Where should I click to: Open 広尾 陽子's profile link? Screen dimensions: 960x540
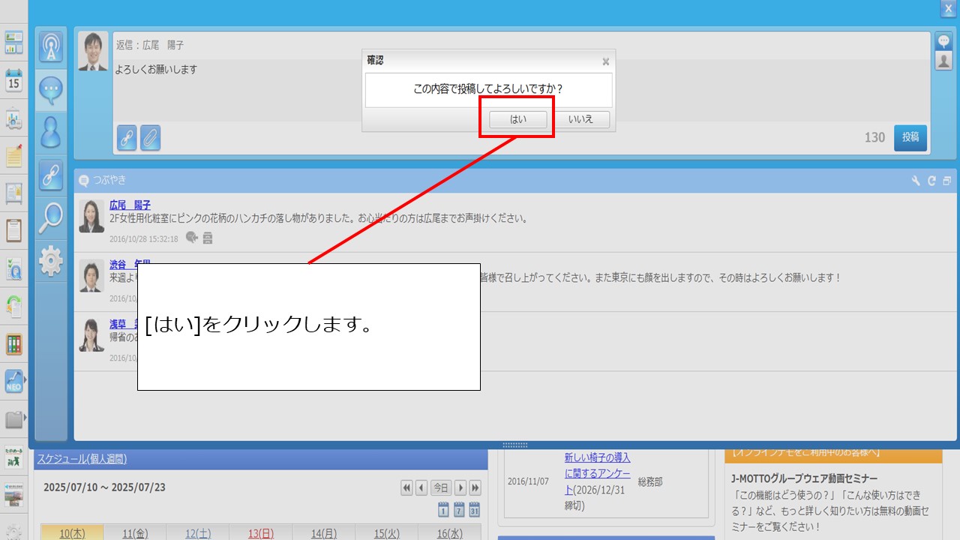130,205
